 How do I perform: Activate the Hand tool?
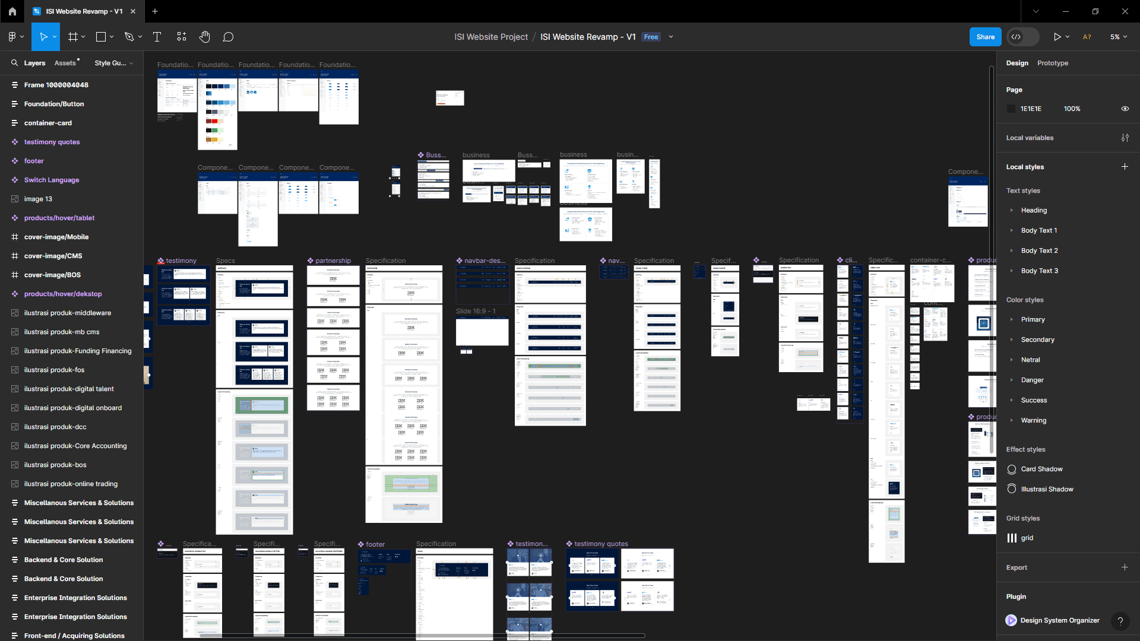coord(205,37)
